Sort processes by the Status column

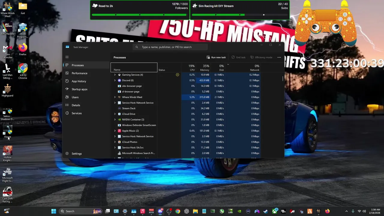pyautogui.click(x=169, y=67)
